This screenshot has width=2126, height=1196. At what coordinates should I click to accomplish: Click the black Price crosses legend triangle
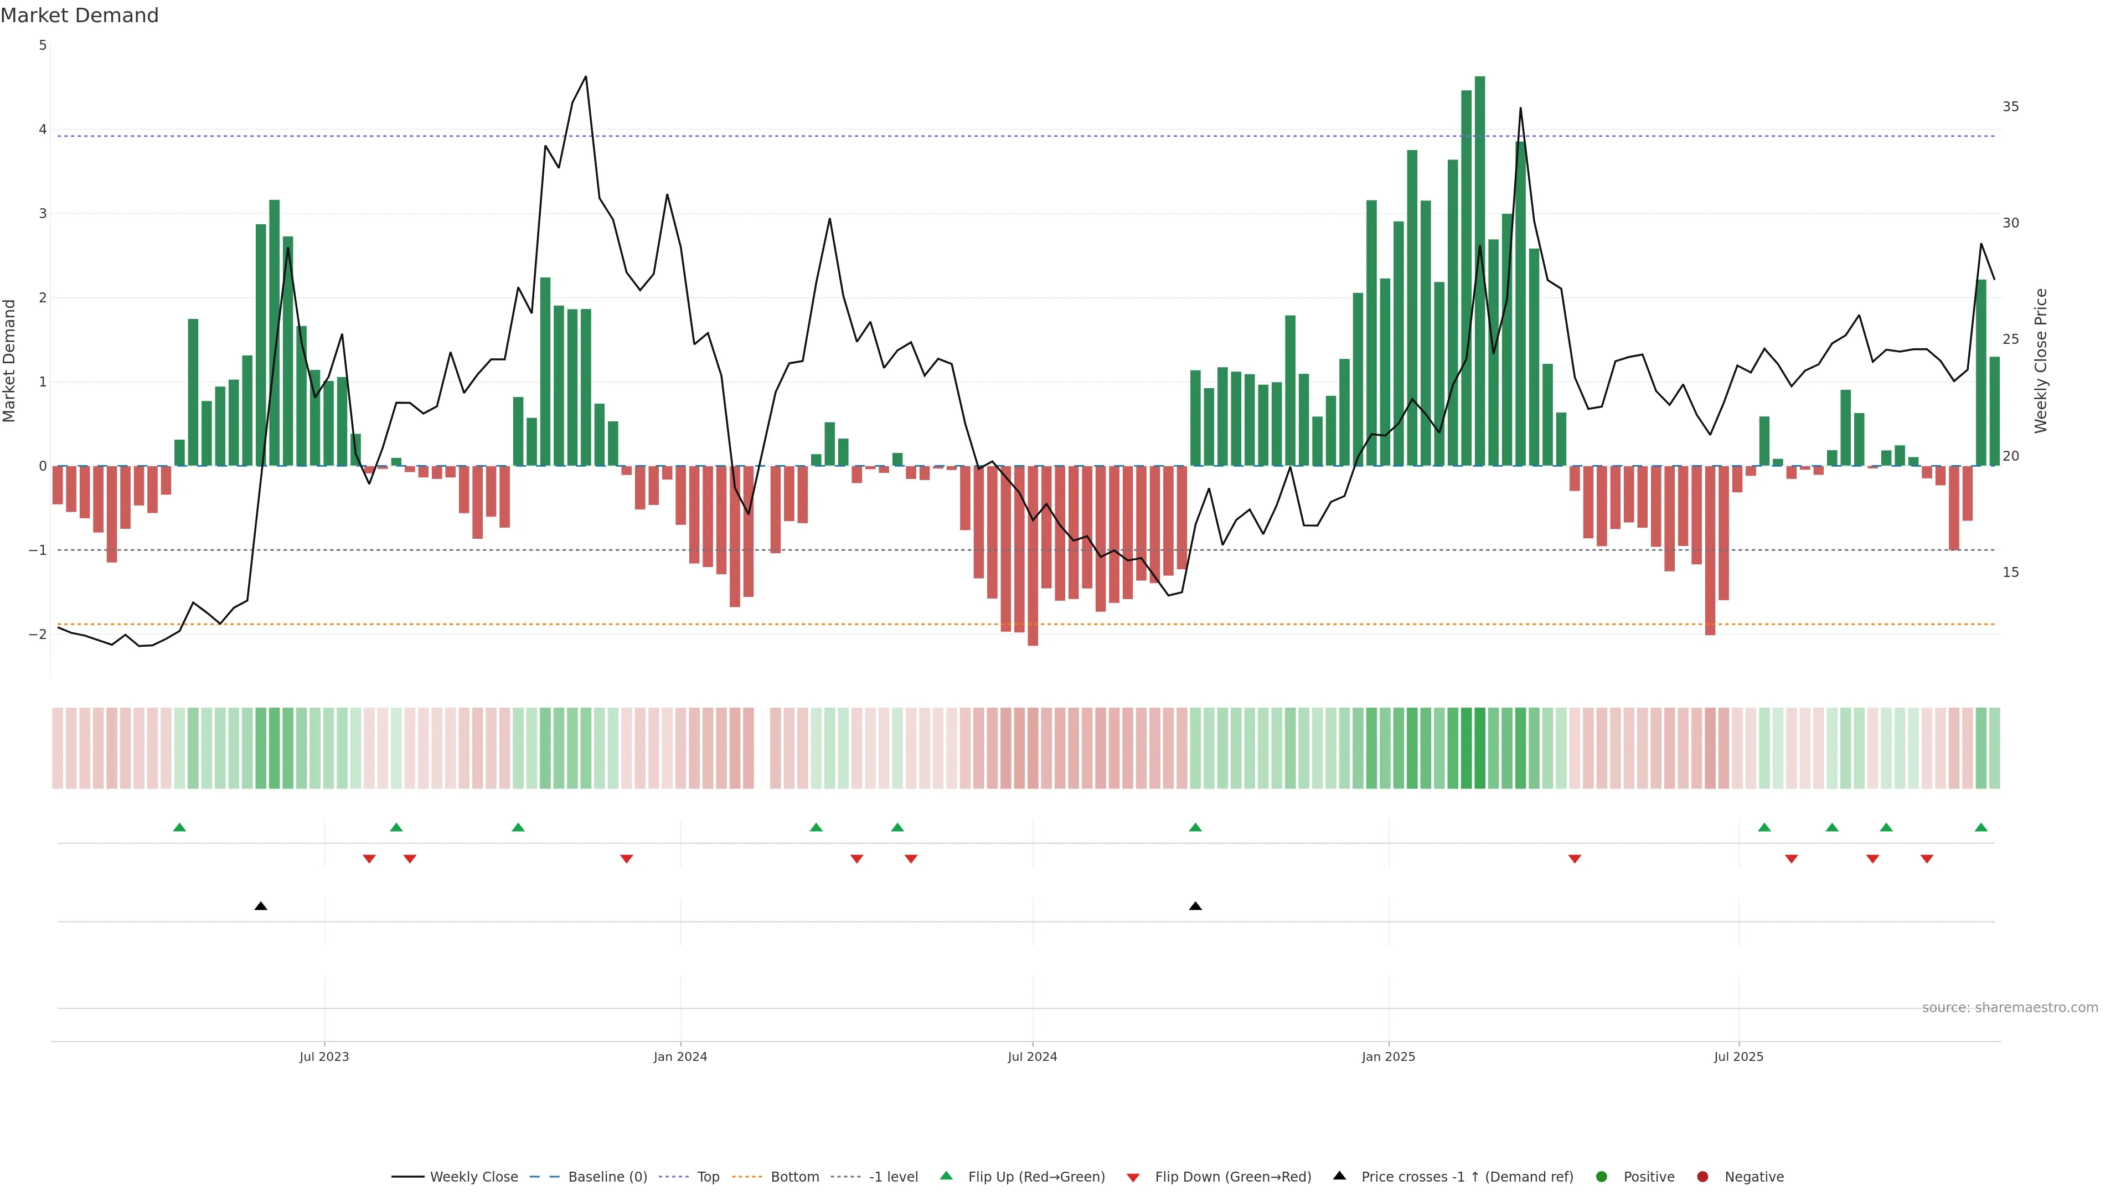[x=1339, y=1176]
